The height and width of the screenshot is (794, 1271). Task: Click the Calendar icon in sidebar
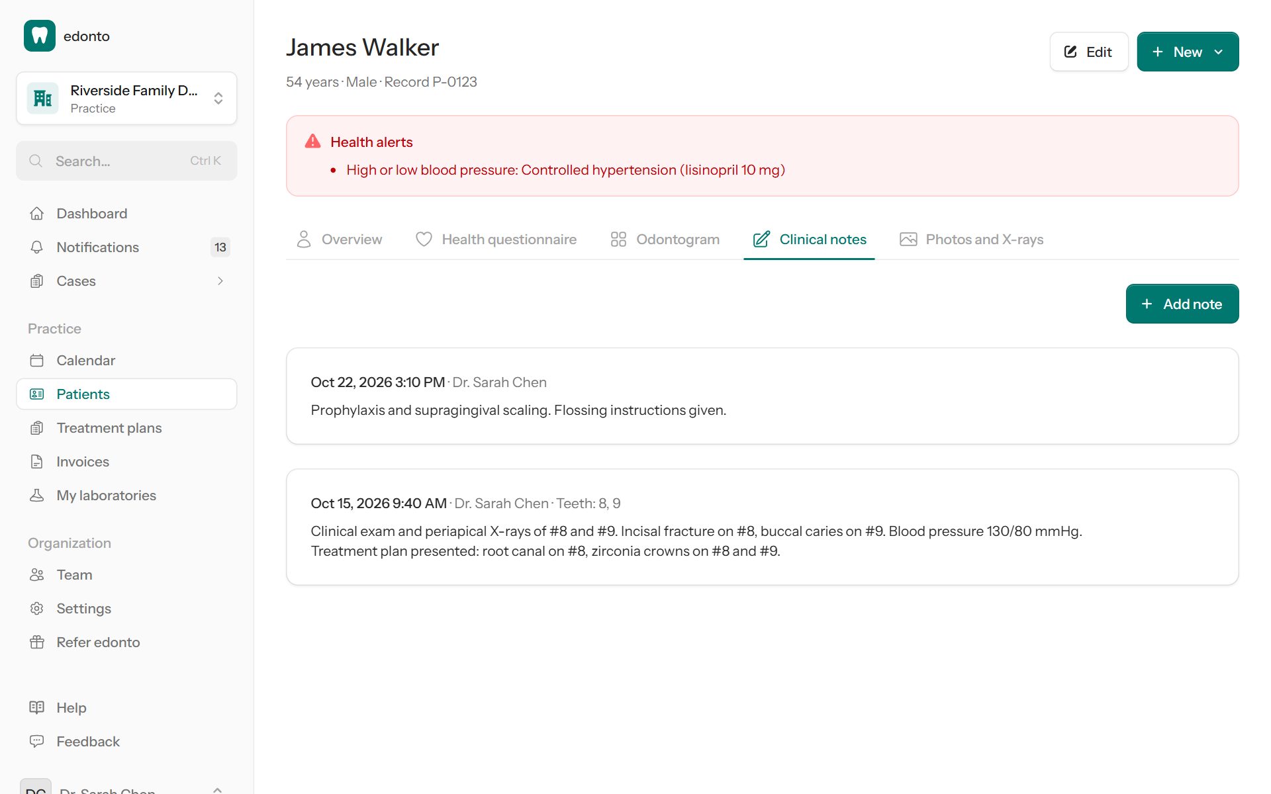click(37, 361)
